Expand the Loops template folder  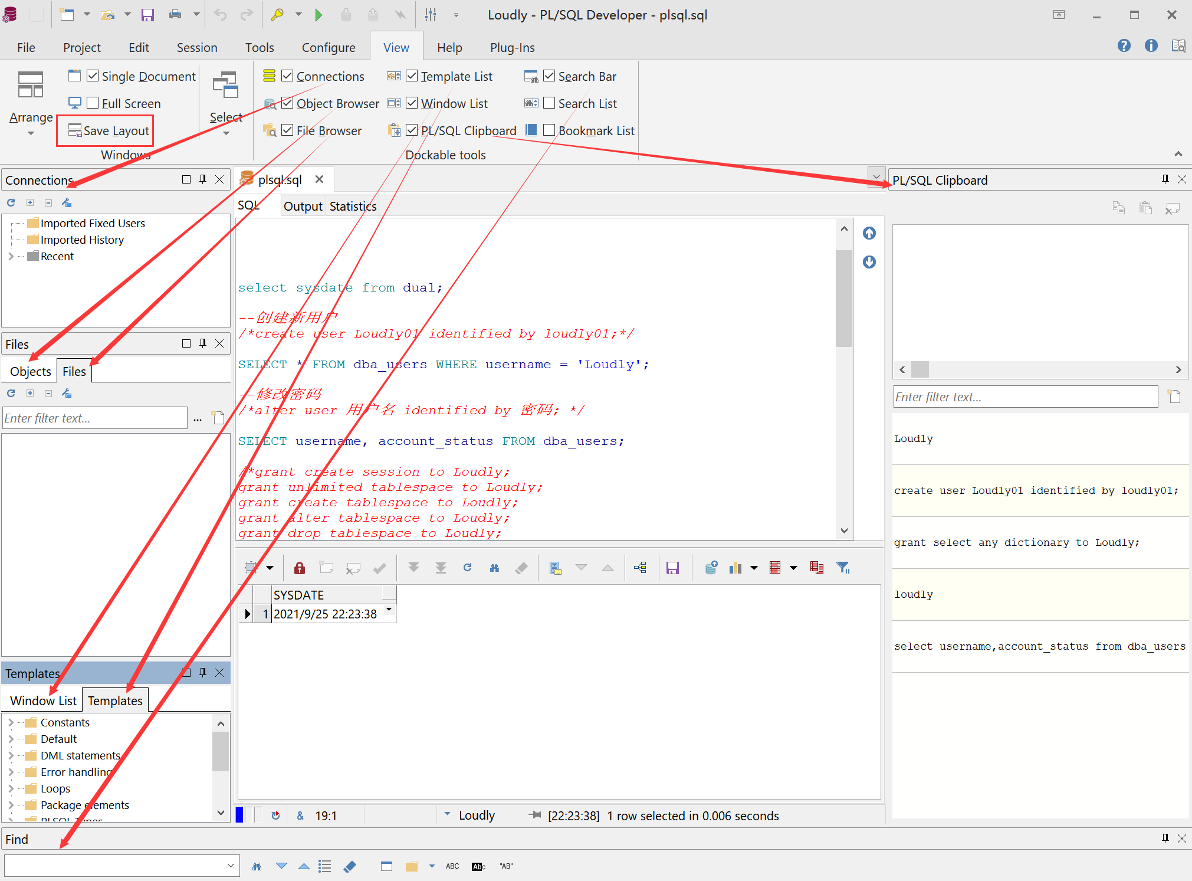11,788
